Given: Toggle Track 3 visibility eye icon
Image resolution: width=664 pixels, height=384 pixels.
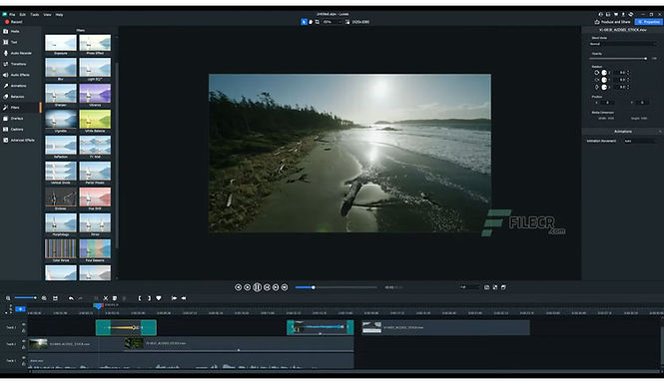Looking at the screenshot, I should pos(23,358).
